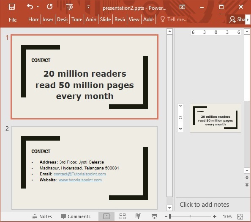This screenshot has height=222, width=251.
Task: Toggle Normal view button in status bar
Action: [x=106, y=216]
